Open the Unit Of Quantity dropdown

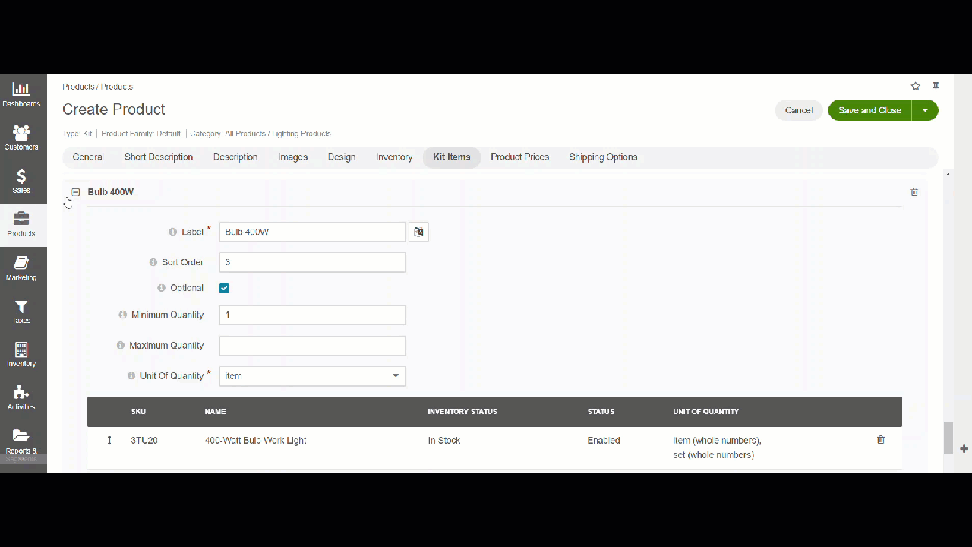[312, 376]
